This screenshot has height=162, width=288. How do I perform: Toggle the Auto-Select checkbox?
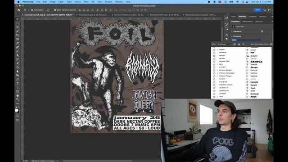[x=32, y=10]
